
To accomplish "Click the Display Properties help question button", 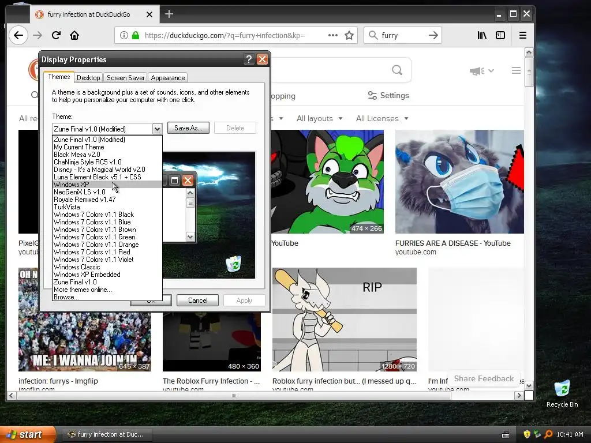I will (249, 59).
